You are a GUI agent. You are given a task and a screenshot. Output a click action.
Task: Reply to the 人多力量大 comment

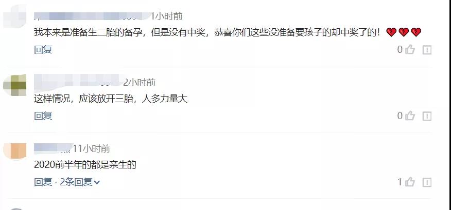click(x=43, y=116)
